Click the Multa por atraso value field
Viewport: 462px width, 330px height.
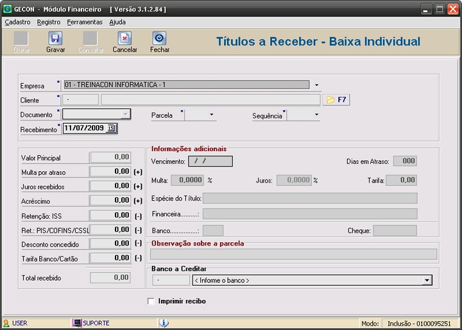click(x=110, y=172)
